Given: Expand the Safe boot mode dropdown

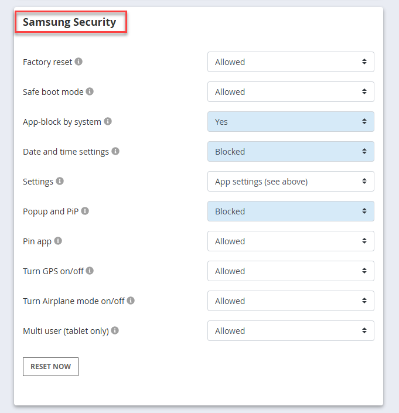Looking at the screenshot, I should [x=291, y=91].
